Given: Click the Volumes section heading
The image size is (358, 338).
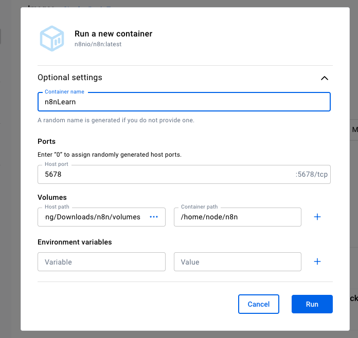Looking at the screenshot, I should (52, 197).
